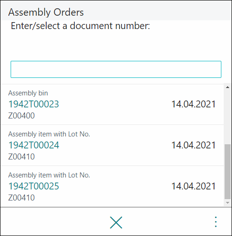The width and height of the screenshot is (232, 236).
Task: Click the Assembly bin description label
Action: pos(28,93)
